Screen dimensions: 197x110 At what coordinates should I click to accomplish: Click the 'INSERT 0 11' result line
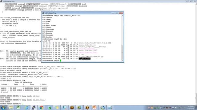tap(6, 78)
